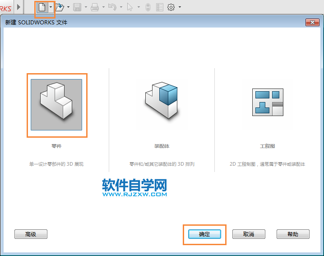Click the description 零件和/或其它装配体的 3D 排列
The height and width of the screenshot is (256, 324).
[162, 164]
